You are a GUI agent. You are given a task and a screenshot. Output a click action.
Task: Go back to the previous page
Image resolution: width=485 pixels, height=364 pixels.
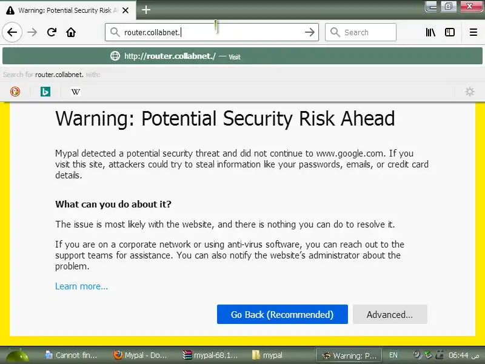pos(12,32)
